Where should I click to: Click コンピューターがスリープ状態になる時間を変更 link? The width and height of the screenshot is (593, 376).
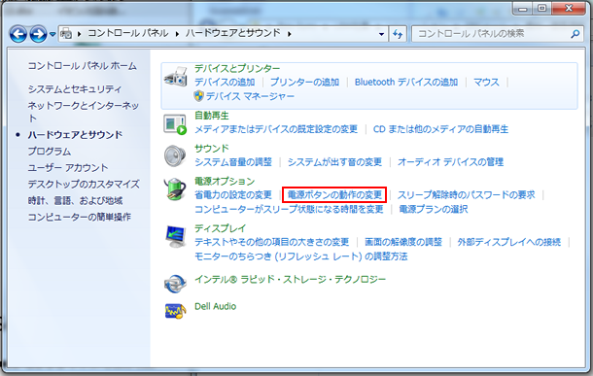(x=289, y=209)
